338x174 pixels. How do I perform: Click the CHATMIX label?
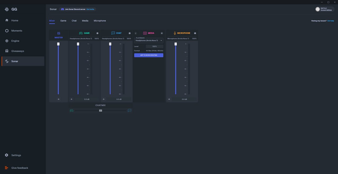coord(100,105)
